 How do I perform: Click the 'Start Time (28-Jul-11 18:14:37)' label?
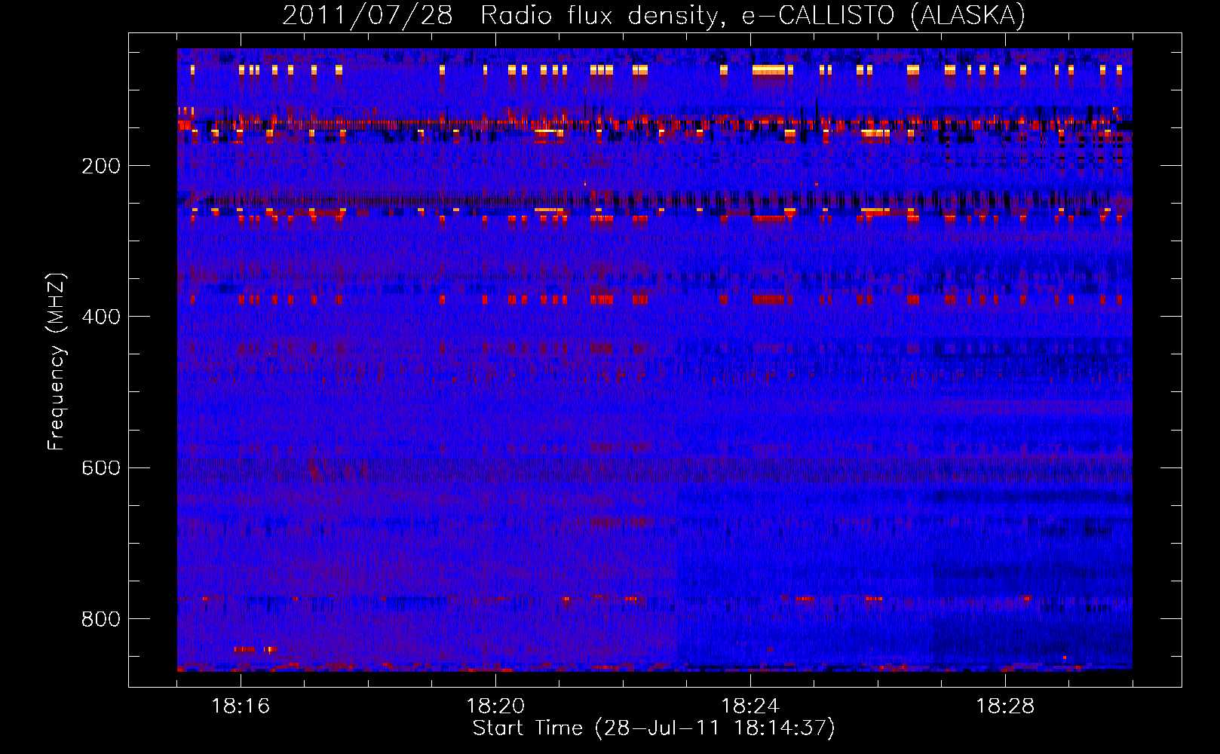click(654, 728)
